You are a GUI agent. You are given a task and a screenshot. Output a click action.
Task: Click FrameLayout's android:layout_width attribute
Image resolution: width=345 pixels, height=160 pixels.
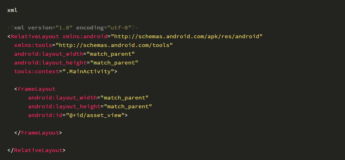(x=63, y=98)
